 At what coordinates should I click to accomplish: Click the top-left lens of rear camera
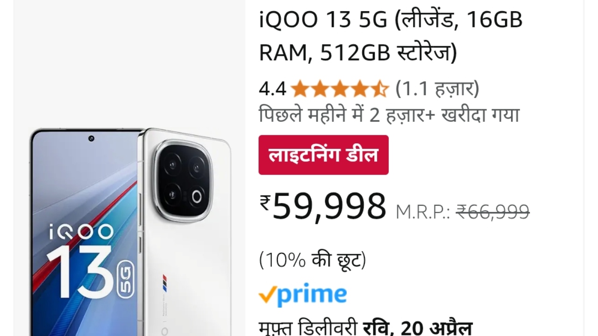pyautogui.click(x=173, y=164)
